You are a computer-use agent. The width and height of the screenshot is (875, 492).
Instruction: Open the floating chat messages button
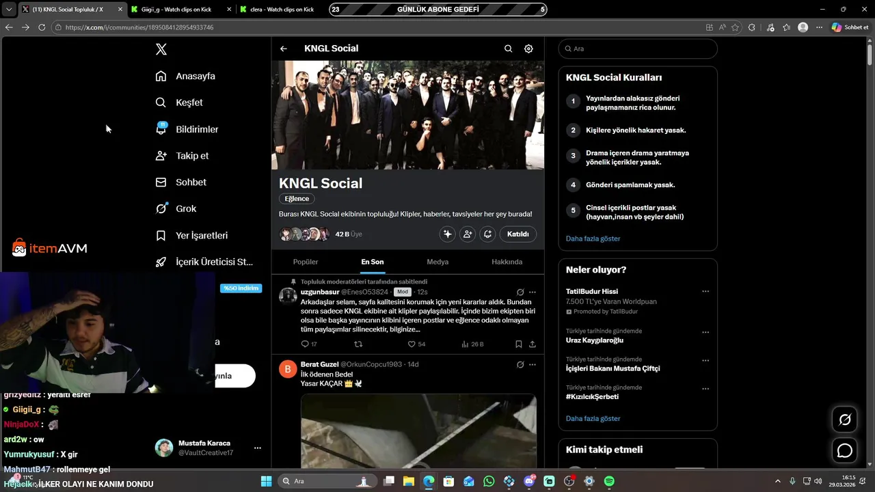point(845,451)
